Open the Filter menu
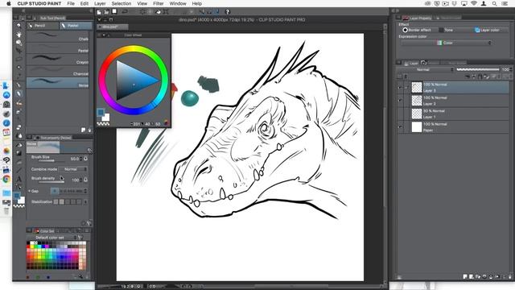Viewport: 515px width, 290px height. [x=159, y=3]
